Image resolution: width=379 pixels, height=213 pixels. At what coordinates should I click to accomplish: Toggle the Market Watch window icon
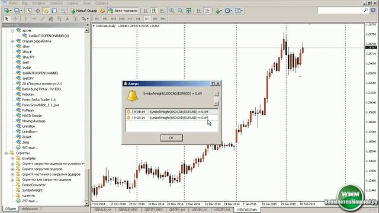click(x=29, y=11)
